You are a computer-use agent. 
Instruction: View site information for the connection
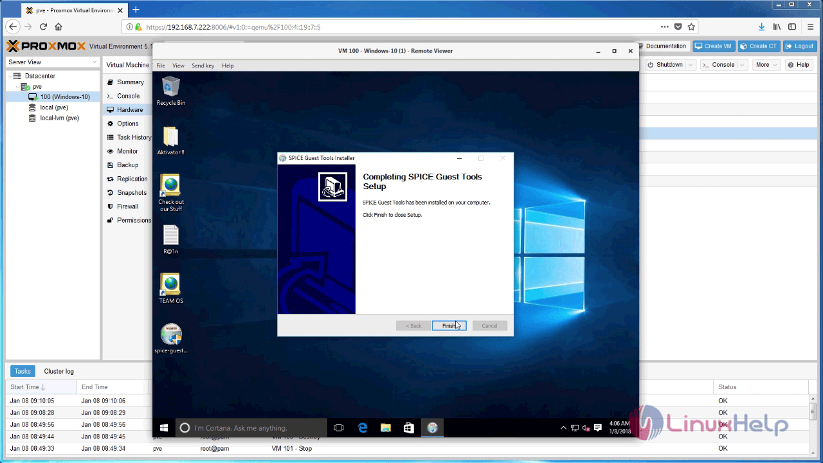[130, 27]
